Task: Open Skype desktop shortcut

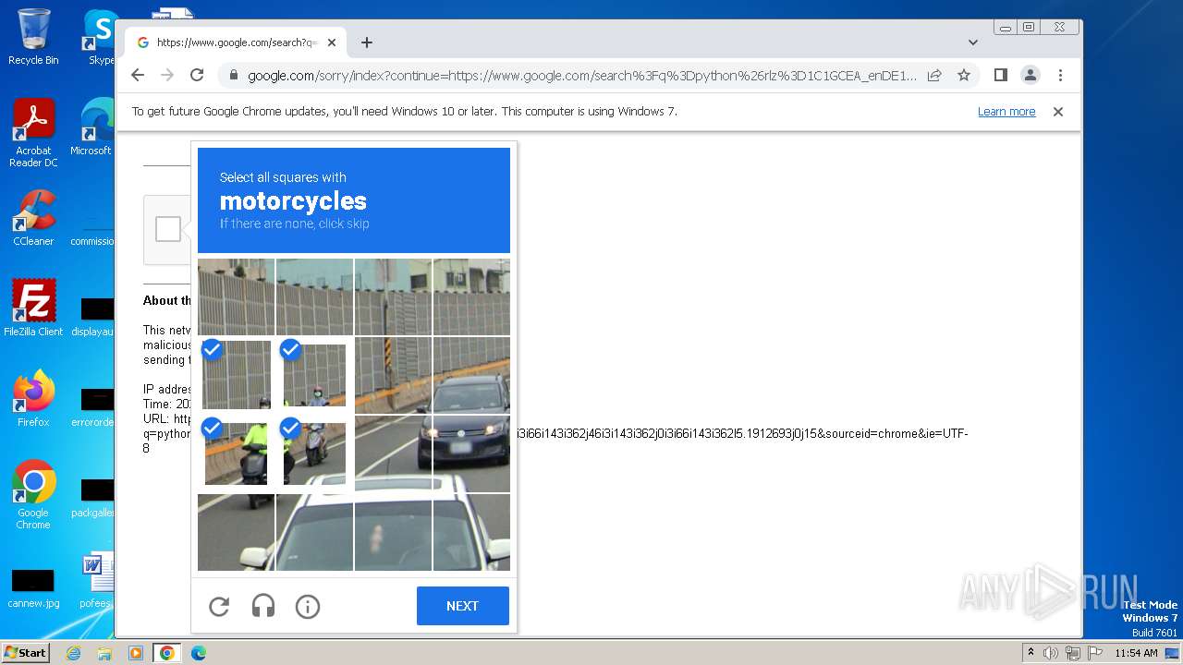Action: pos(100,37)
